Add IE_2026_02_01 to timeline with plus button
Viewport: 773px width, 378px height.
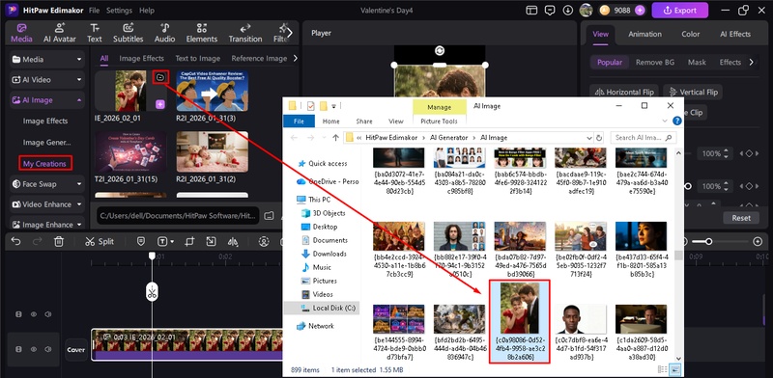[x=160, y=104]
